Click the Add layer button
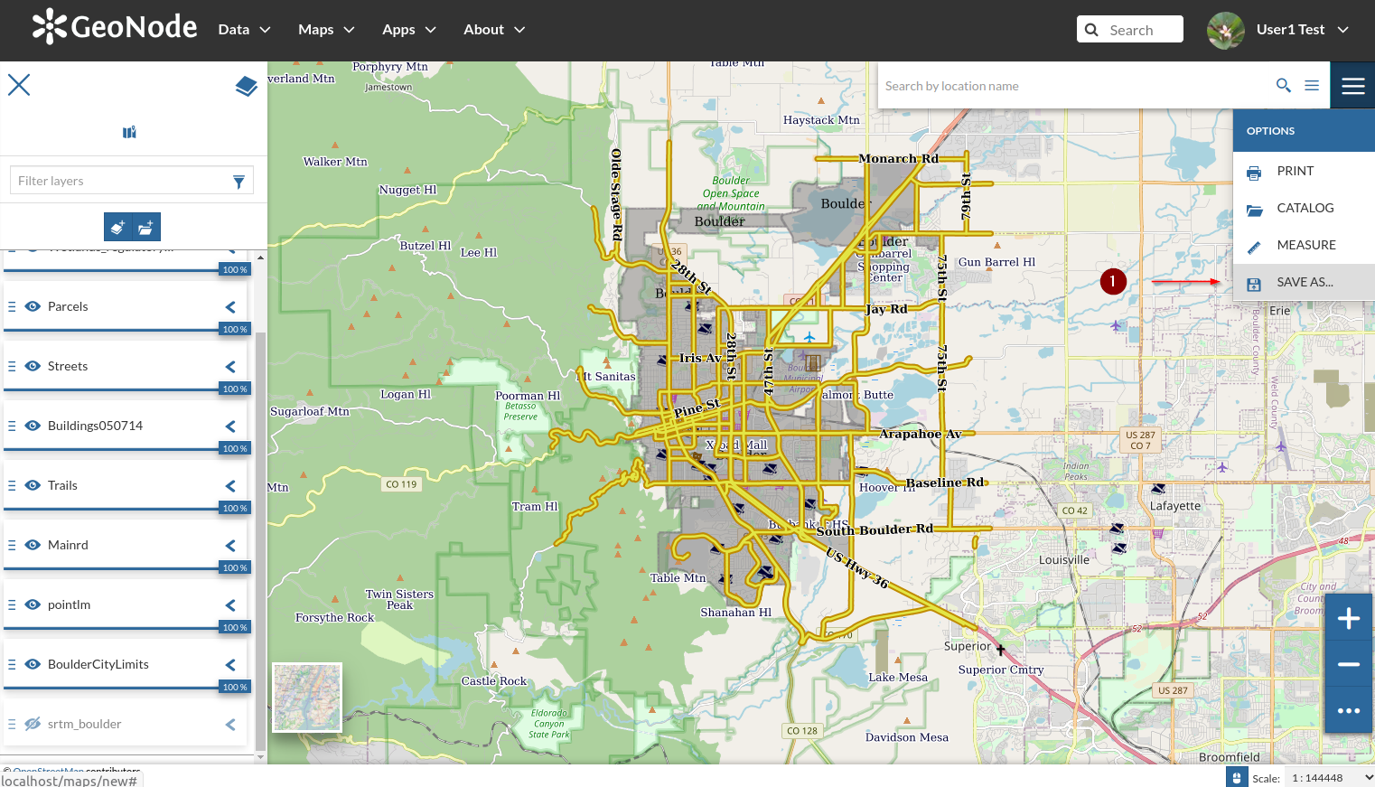Viewport: 1375px width, 787px height. point(118,227)
